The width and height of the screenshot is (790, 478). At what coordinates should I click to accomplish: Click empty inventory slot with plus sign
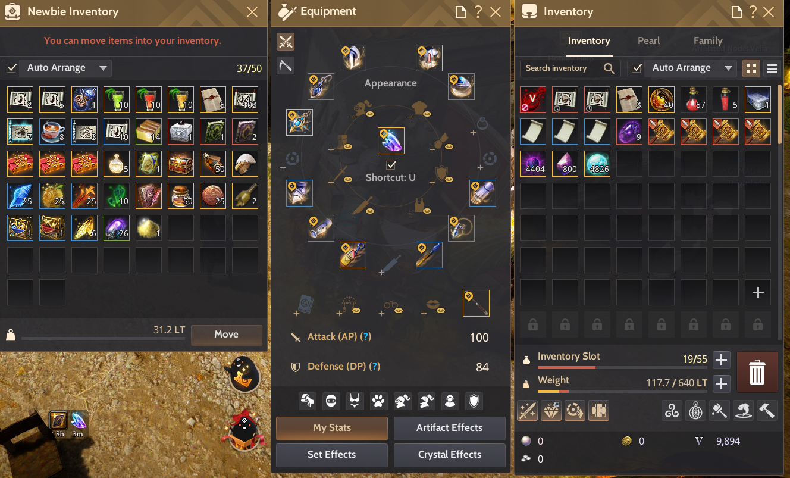point(758,292)
